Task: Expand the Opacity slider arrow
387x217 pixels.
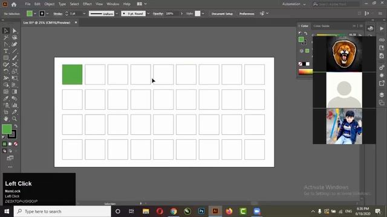Action: [x=182, y=13]
